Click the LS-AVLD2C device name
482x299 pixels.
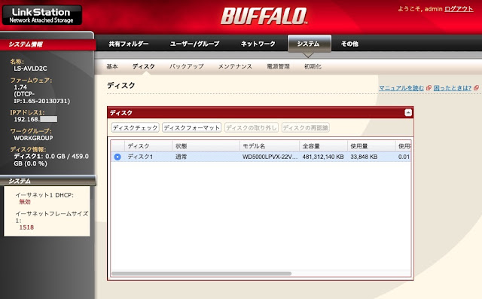pos(30,69)
